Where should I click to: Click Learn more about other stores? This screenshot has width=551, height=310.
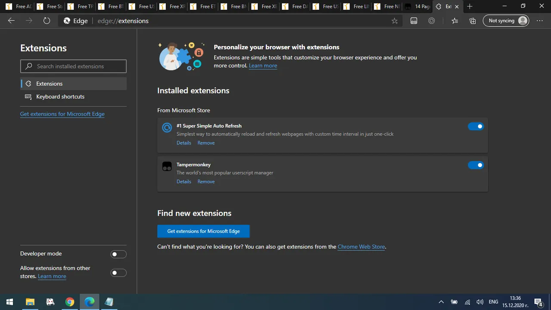[x=52, y=276]
